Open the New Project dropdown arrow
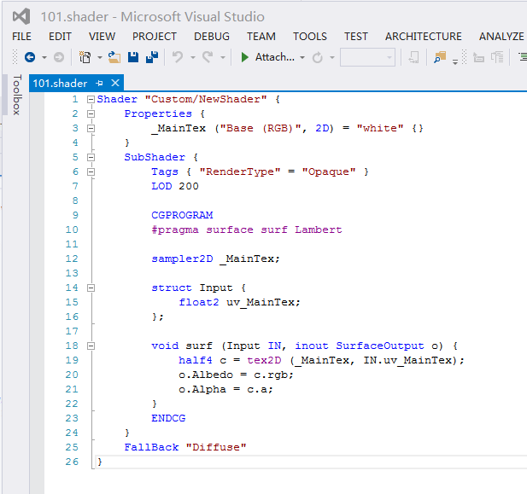 point(99,58)
